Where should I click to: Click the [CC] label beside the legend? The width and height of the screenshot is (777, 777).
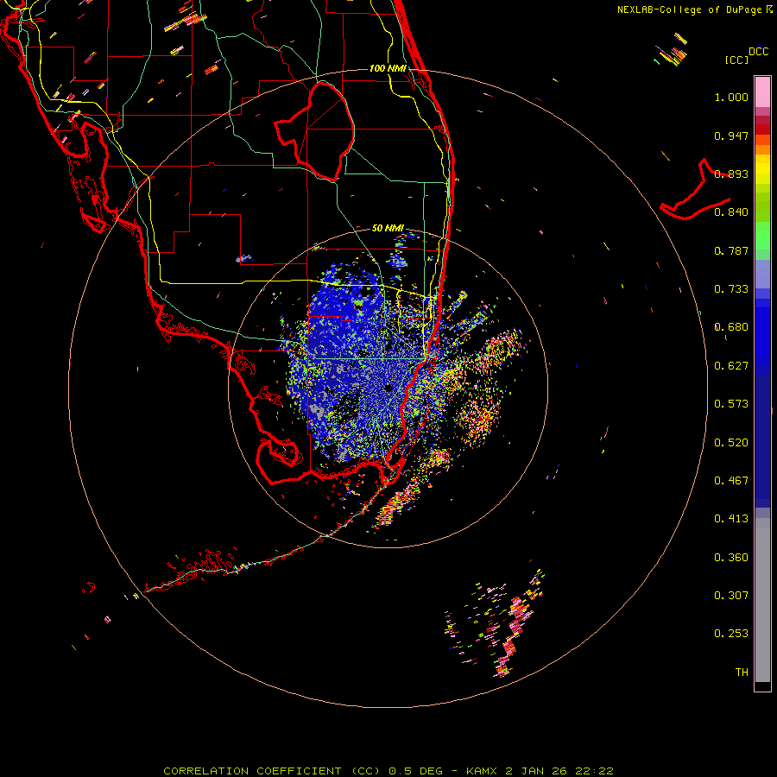(x=737, y=60)
